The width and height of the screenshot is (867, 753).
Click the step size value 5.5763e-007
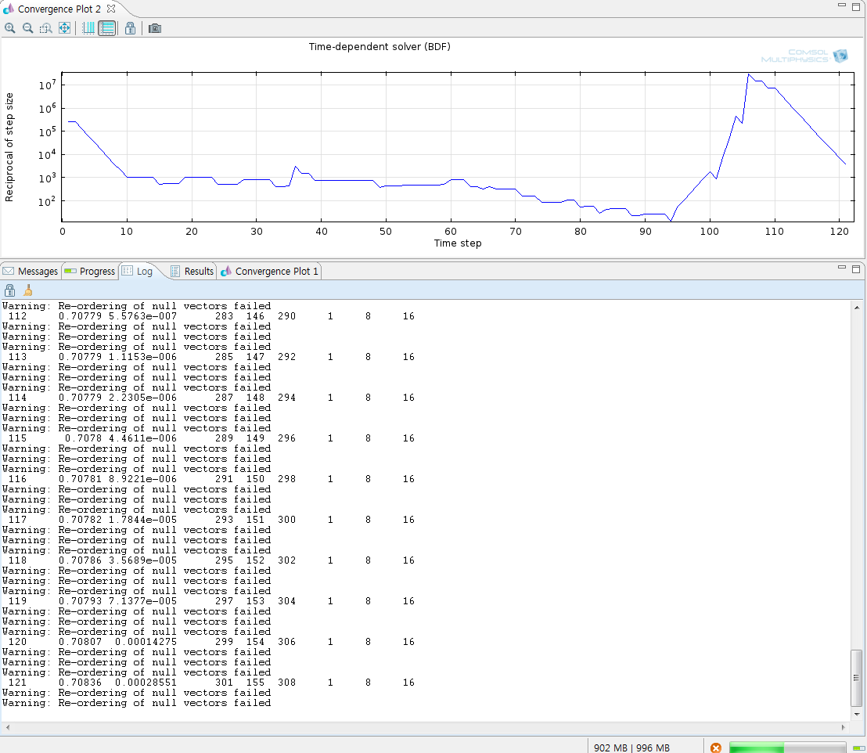pyautogui.click(x=142, y=316)
